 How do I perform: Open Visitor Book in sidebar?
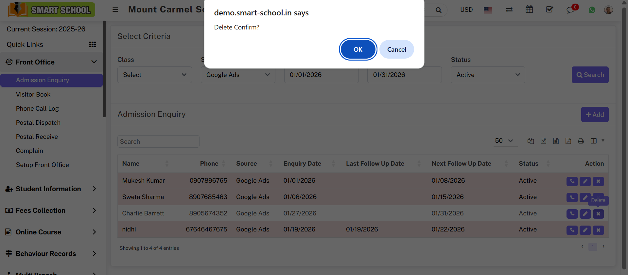(x=33, y=94)
